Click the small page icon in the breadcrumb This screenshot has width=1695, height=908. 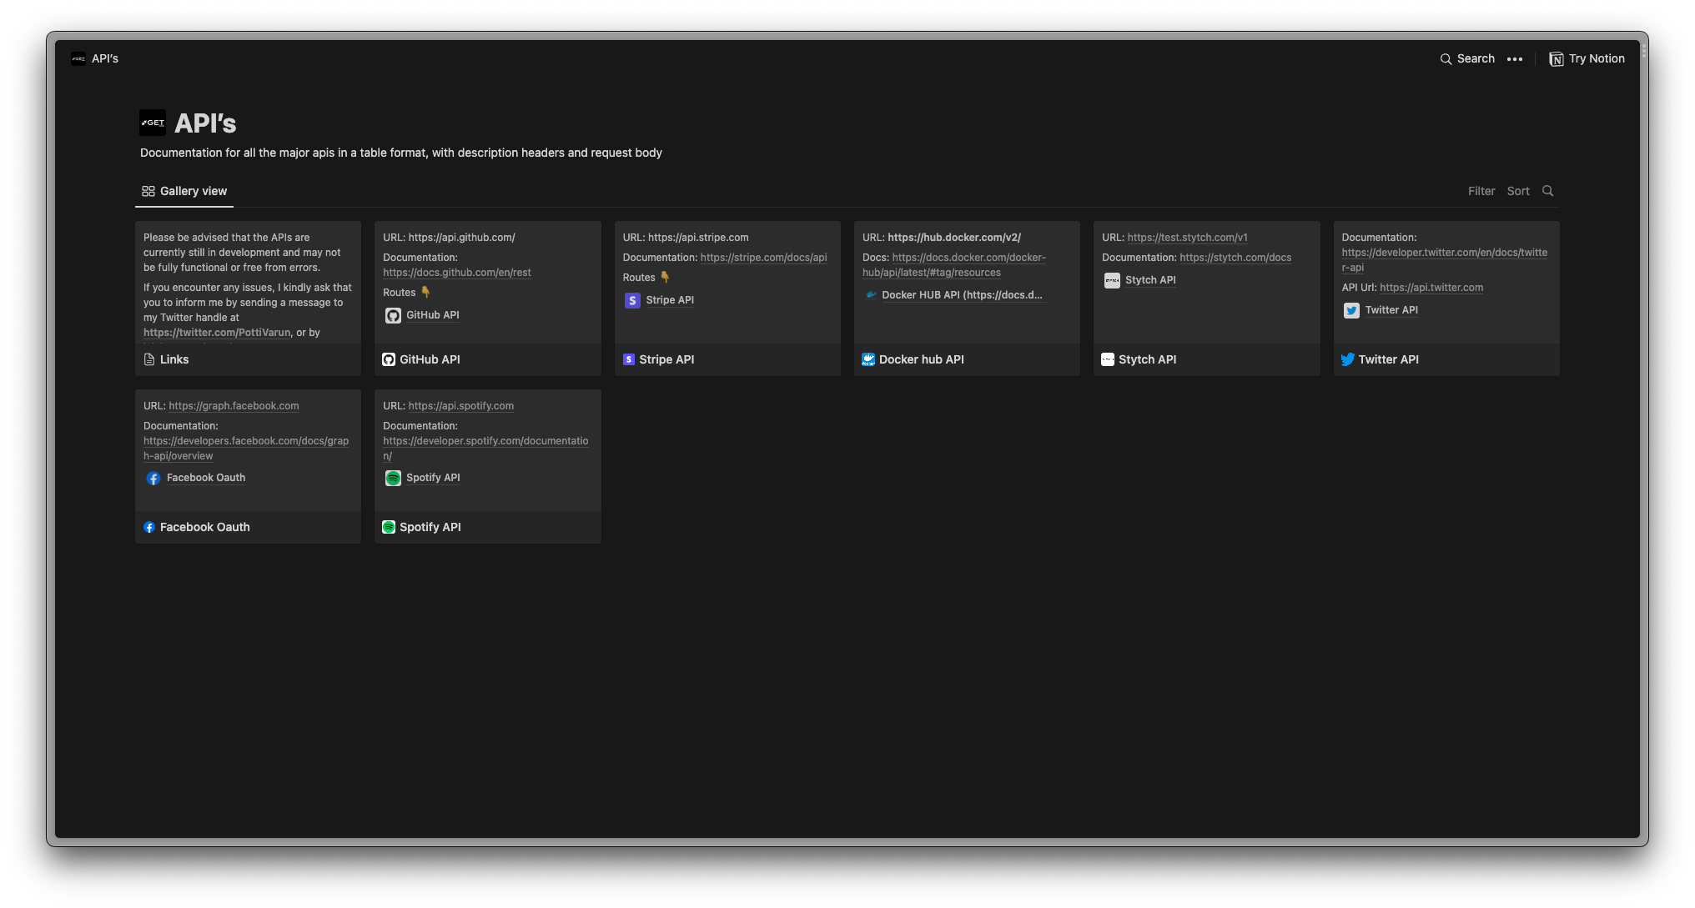point(78,58)
